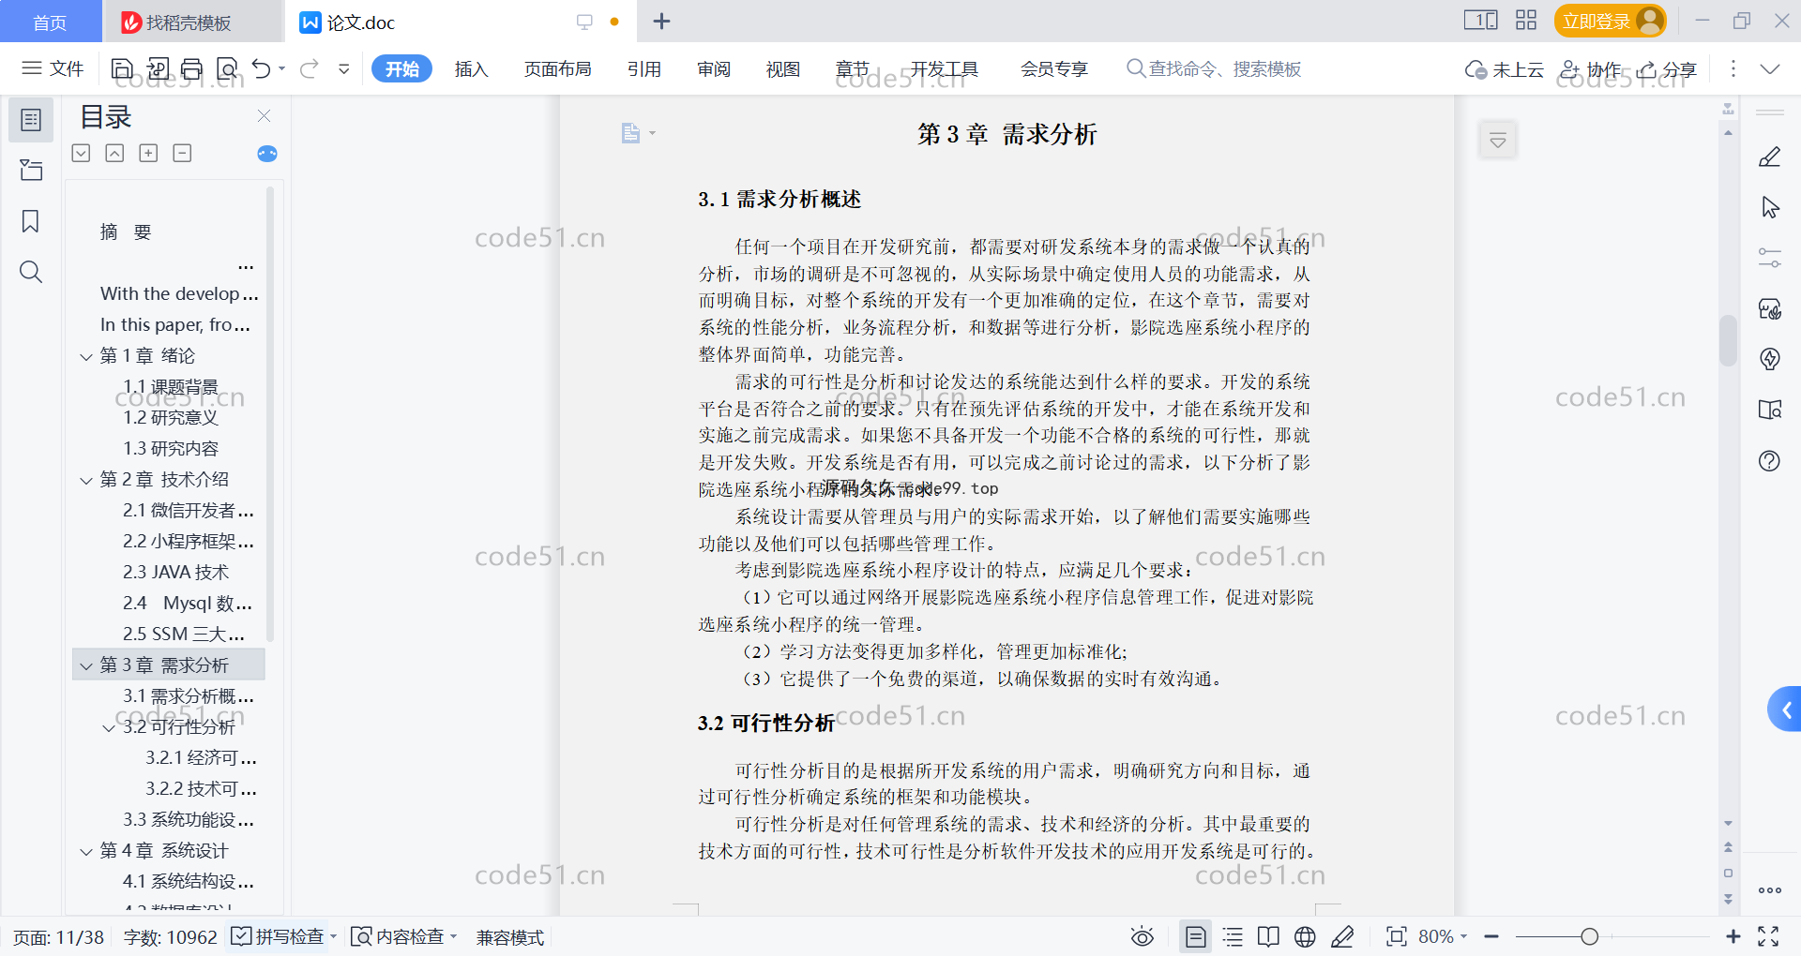Switch to page layout view icon
The height and width of the screenshot is (956, 1801).
point(1195,936)
